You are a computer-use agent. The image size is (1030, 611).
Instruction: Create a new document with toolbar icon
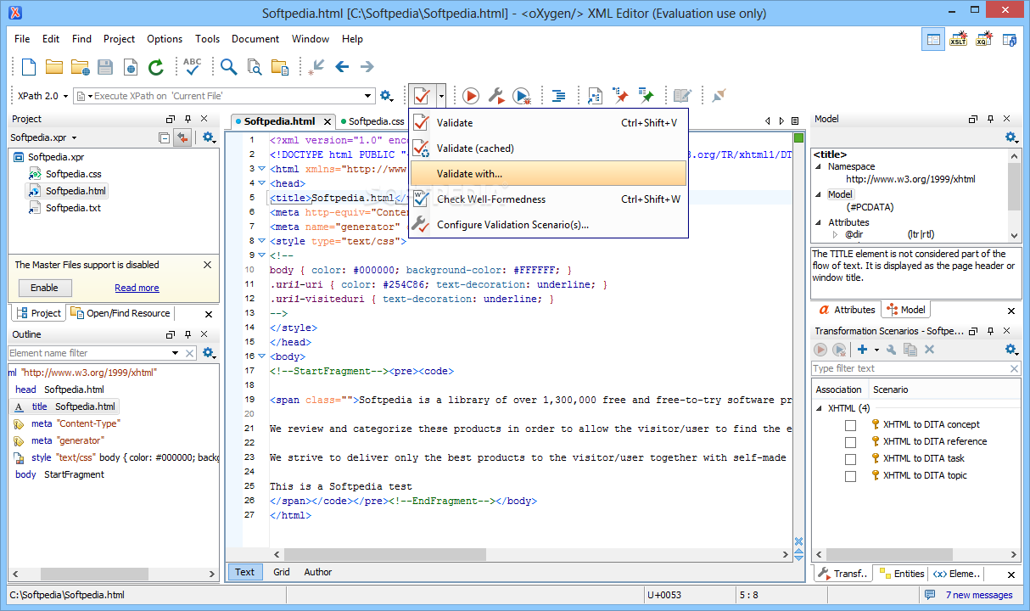(x=28, y=66)
